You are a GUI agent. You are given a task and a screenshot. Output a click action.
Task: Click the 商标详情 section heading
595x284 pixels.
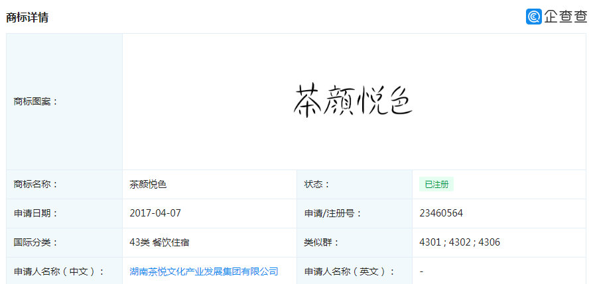click(x=27, y=17)
